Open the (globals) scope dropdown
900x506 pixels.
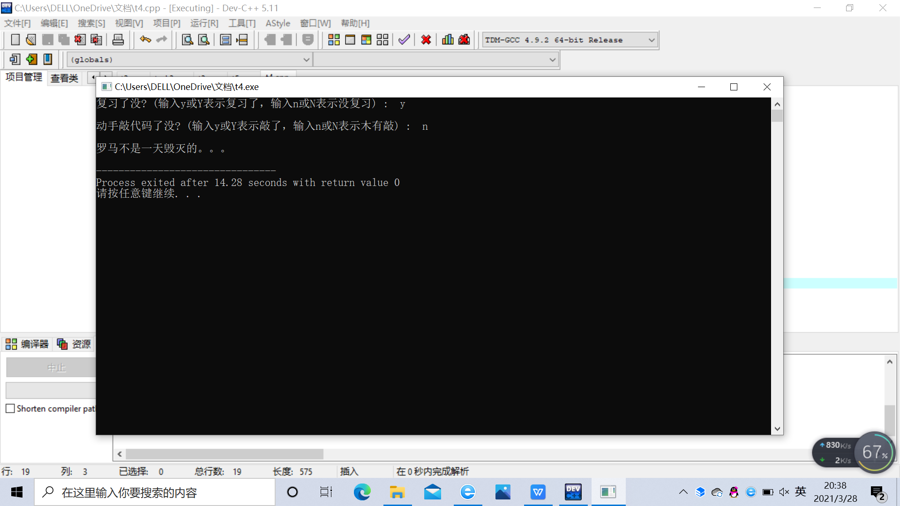point(306,60)
